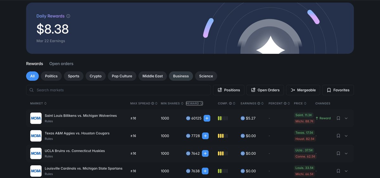This screenshot has width=380, height=178.
Task: Expand the Louisville Cardinals market row
Action: (346, 171)
